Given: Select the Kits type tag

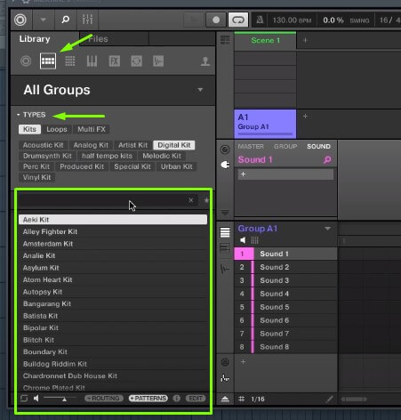Looking at the screenshot, I should 29,129.
